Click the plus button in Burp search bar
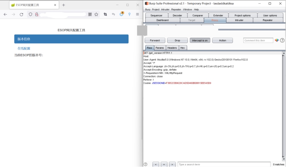Screen dimensions: 286x167 pos(164,164)
